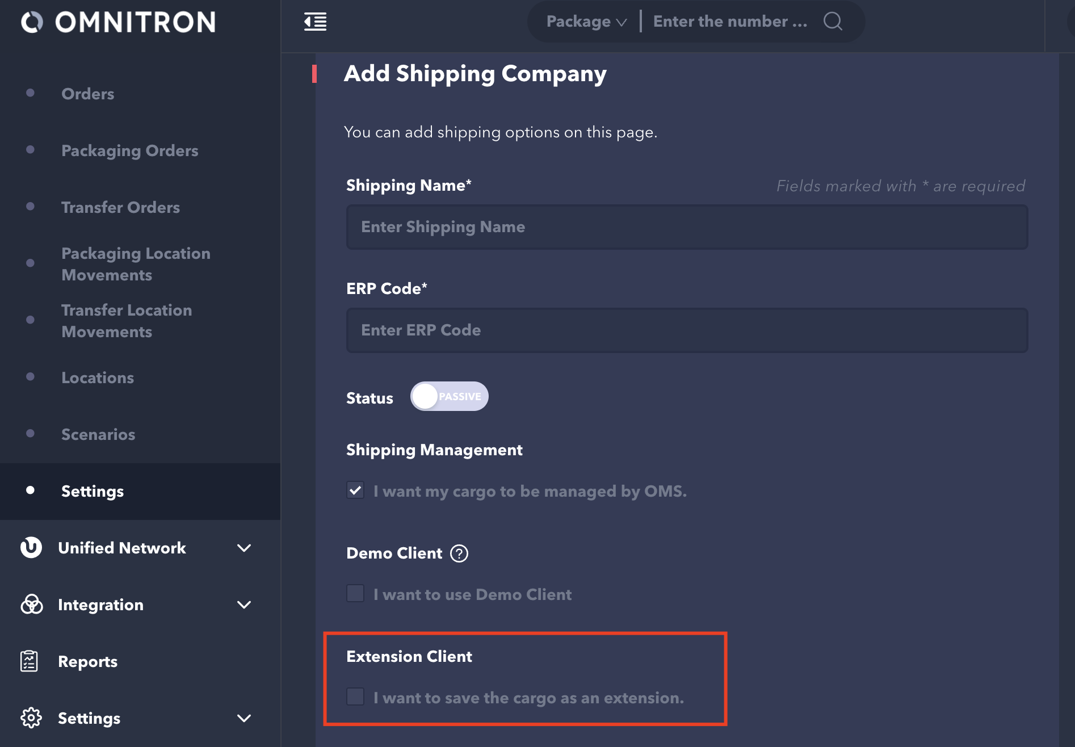The image size is (1075, 747).
Task: Open the Scenarios sidebar link
Action: click(x=98, y=434)
